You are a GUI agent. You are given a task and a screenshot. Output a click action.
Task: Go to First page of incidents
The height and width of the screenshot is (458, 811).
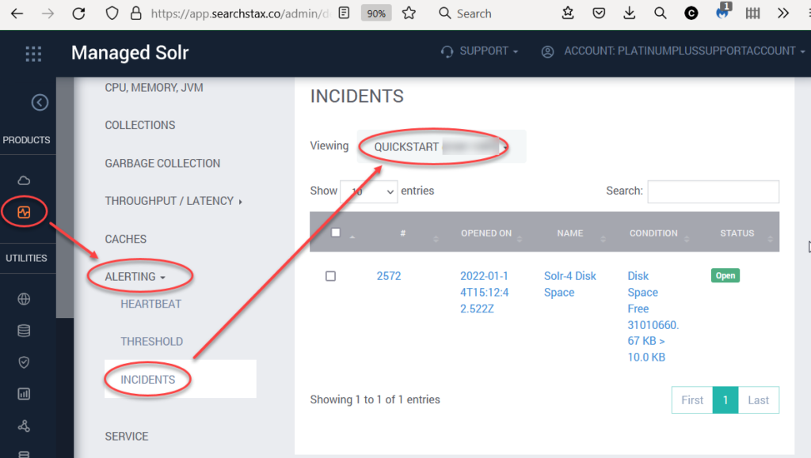(692, 400)
